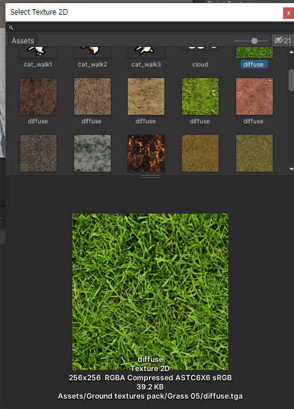
Task: Click the preview panel splitter handle
Action: tap(150, 176)
